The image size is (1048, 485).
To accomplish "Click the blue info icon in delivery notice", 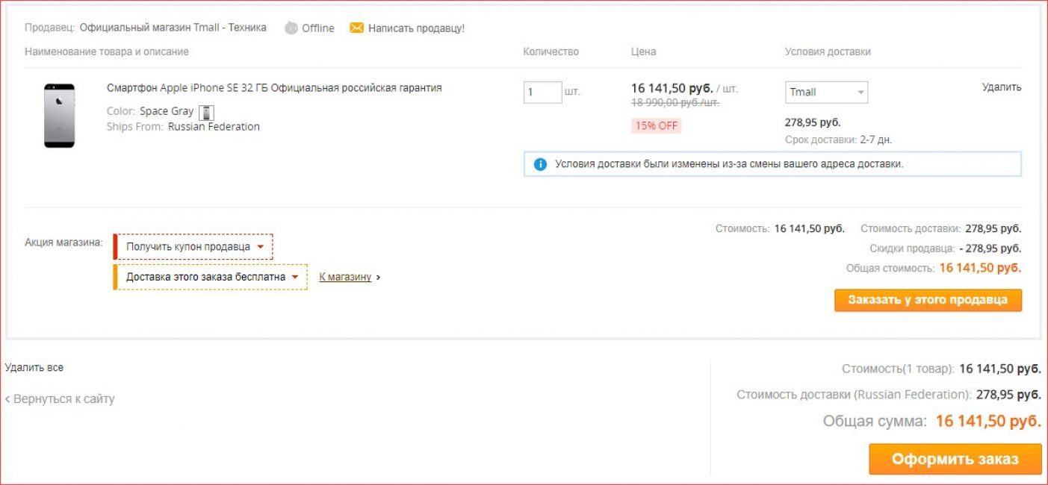I will click(x=540, y=164).
